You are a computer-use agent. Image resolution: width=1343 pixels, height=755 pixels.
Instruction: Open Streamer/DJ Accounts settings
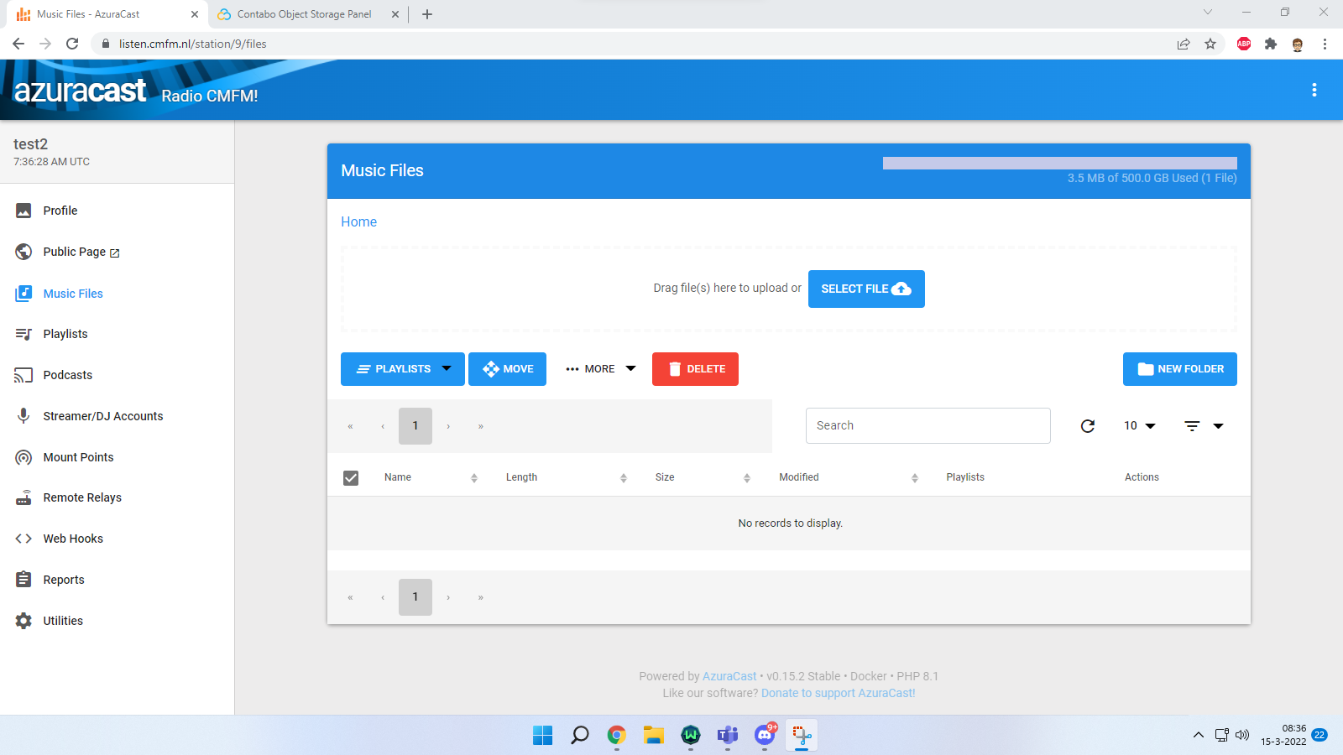[x=102, y=415]
